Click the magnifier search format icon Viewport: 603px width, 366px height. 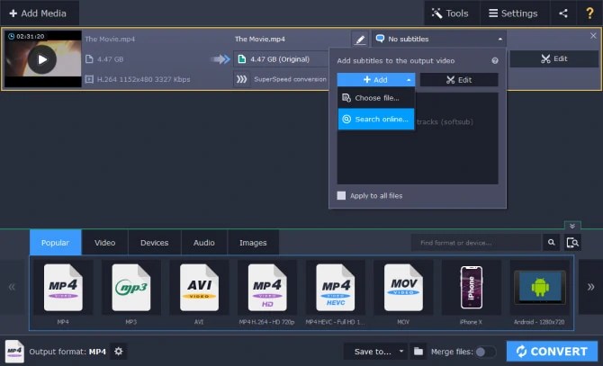click(551, 242)
